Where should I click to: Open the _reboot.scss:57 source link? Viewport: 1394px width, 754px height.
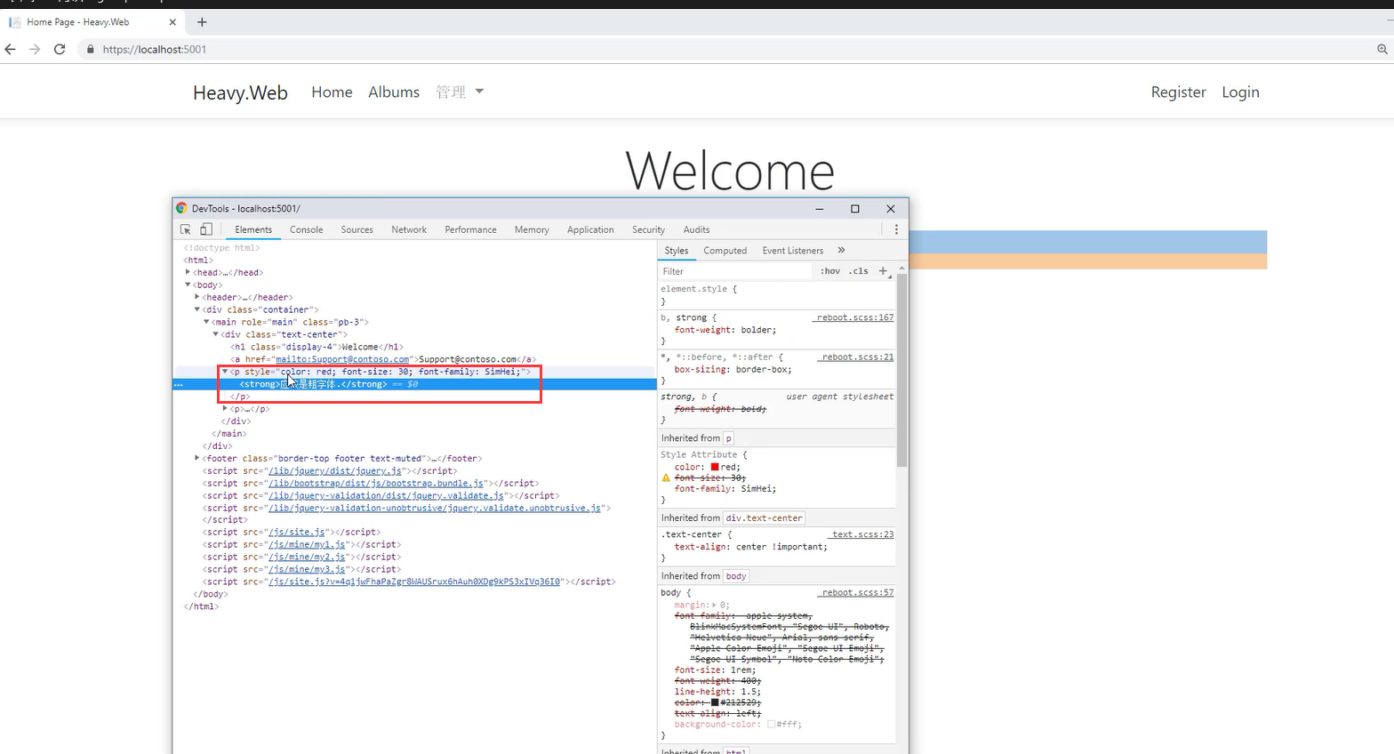click(856, 592)
